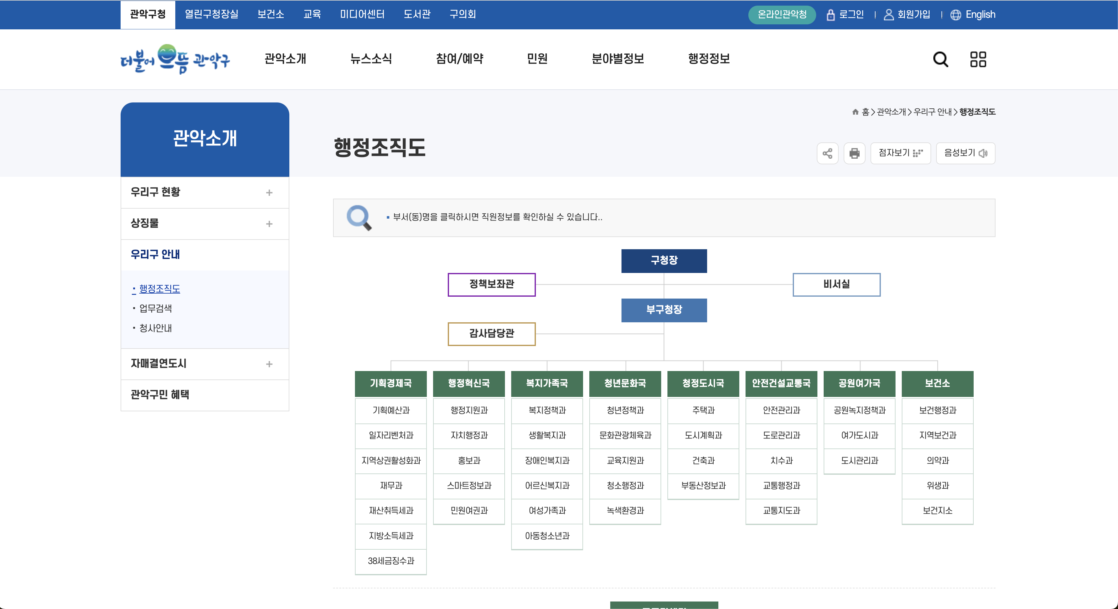Open the 민원 main menu

537,59
